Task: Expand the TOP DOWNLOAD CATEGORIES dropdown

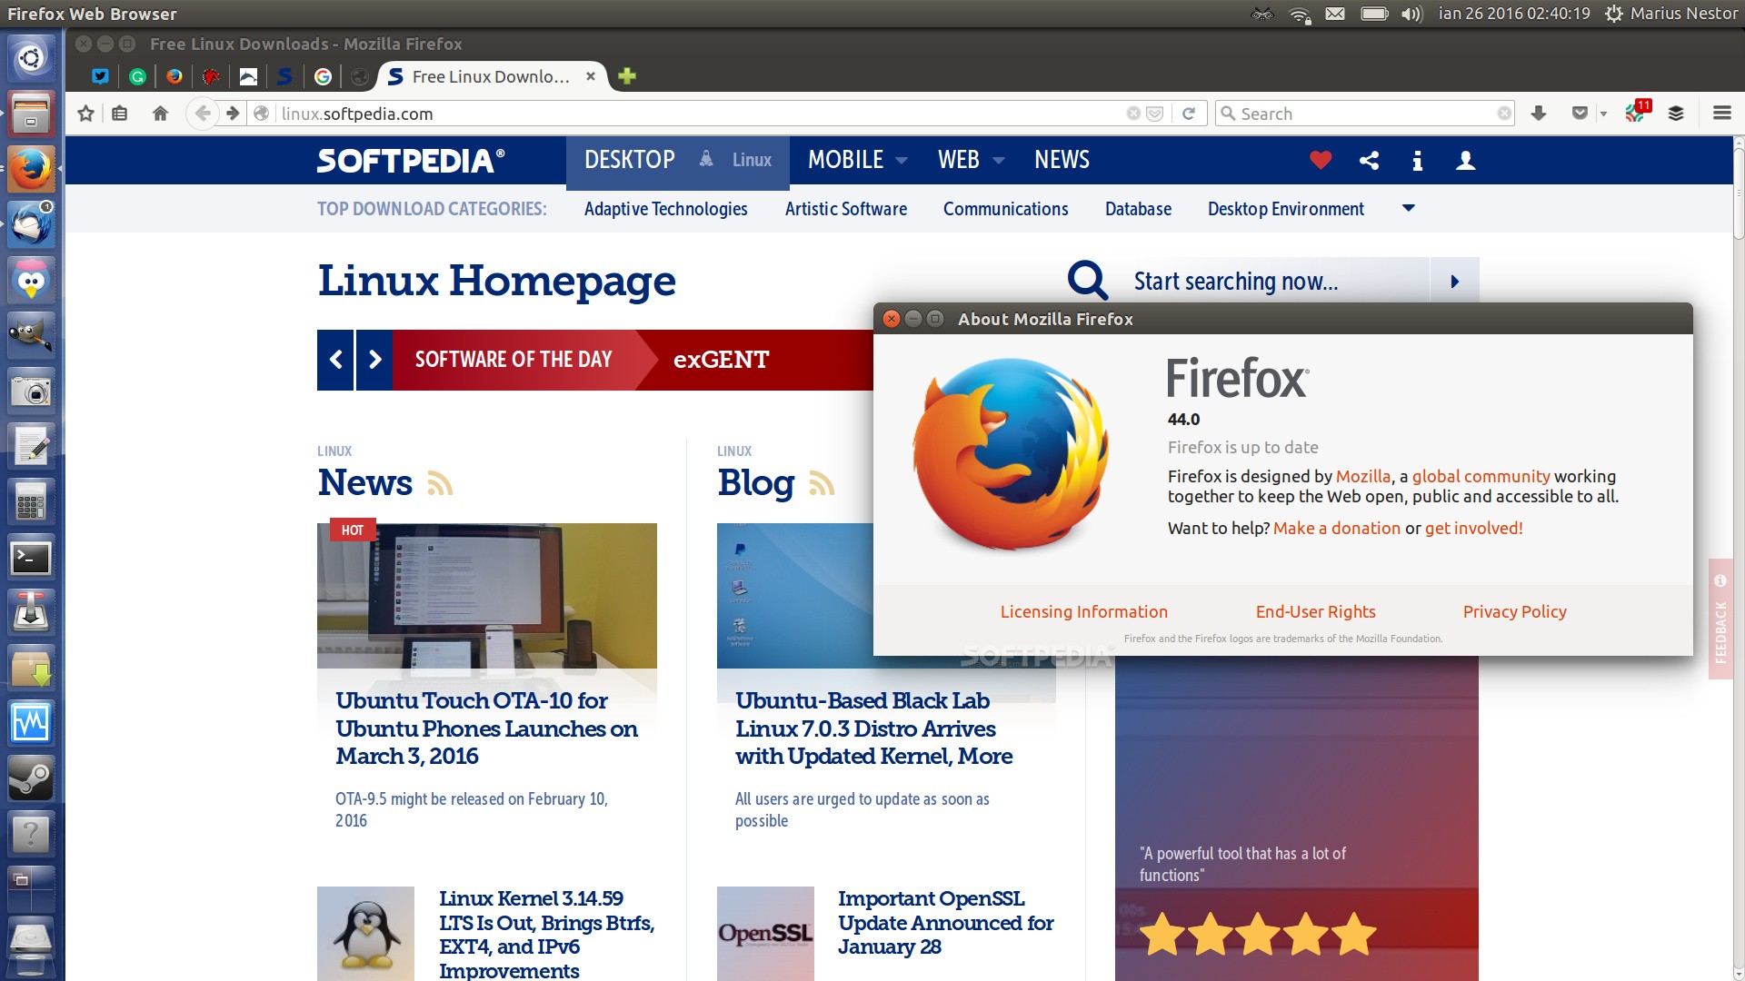Action: (1408, 207)
